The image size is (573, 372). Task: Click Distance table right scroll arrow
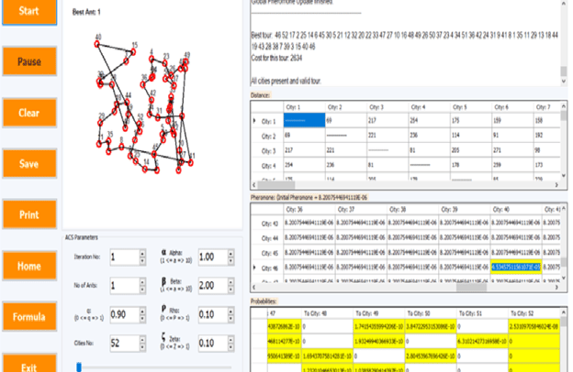pyautogui.click(x=556, y=185)
